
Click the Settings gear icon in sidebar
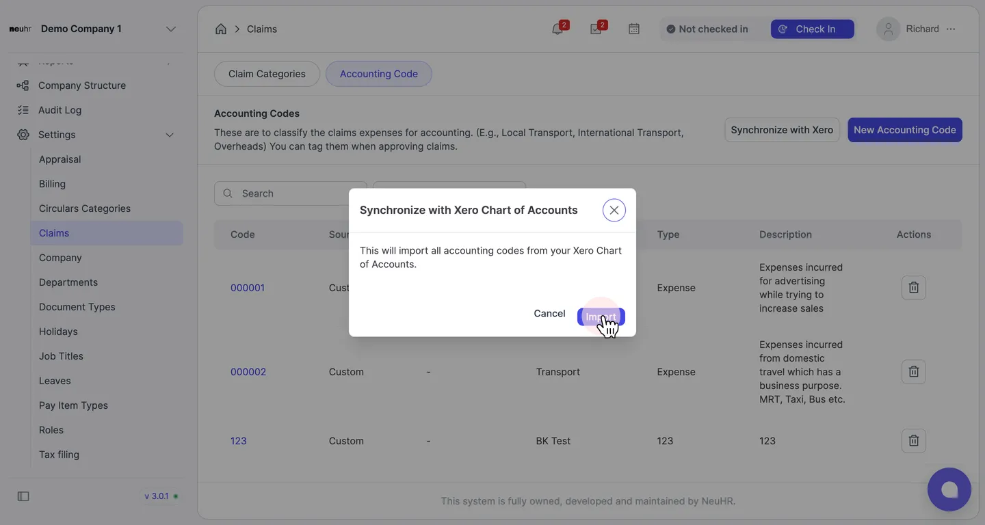pyautogui.click(x=23, y=135)
